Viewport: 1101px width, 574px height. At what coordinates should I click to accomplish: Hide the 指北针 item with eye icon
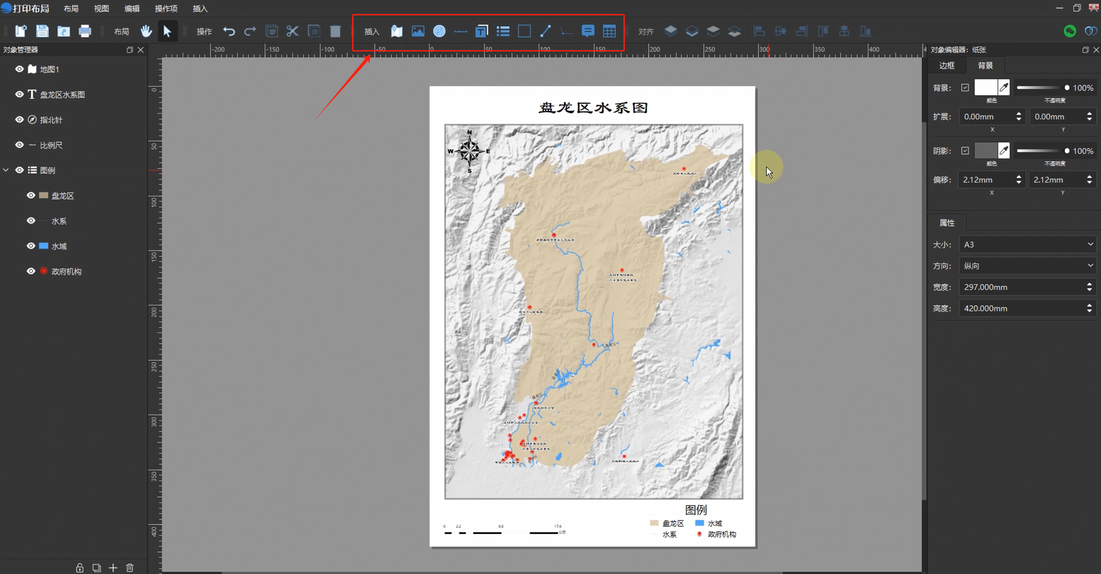(19, 120)
